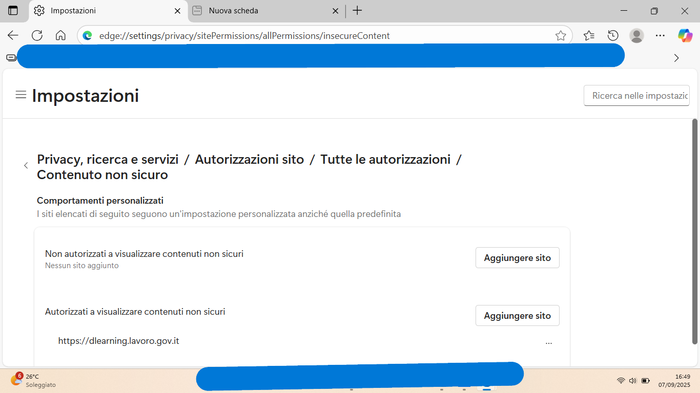Launch the Copilot sidebar
The height and width of the screenshot is (393, 700).
click(685, 35)
